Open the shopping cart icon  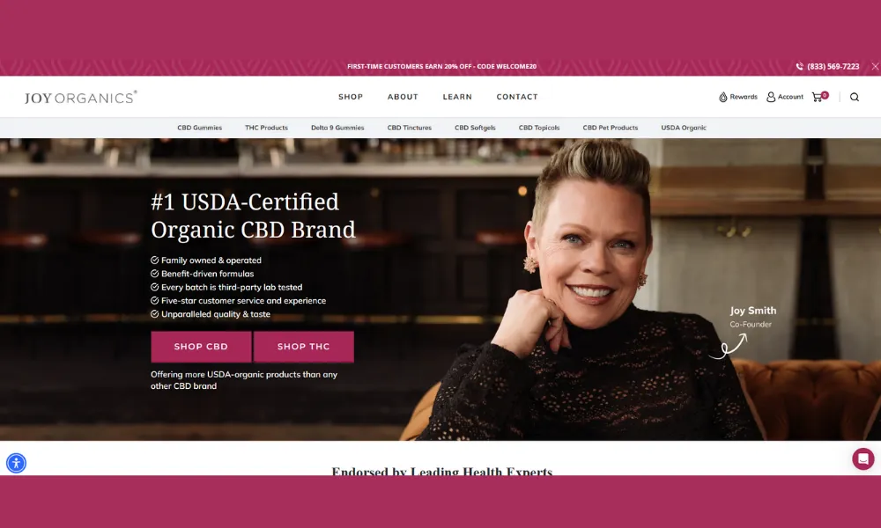point(818,97)
